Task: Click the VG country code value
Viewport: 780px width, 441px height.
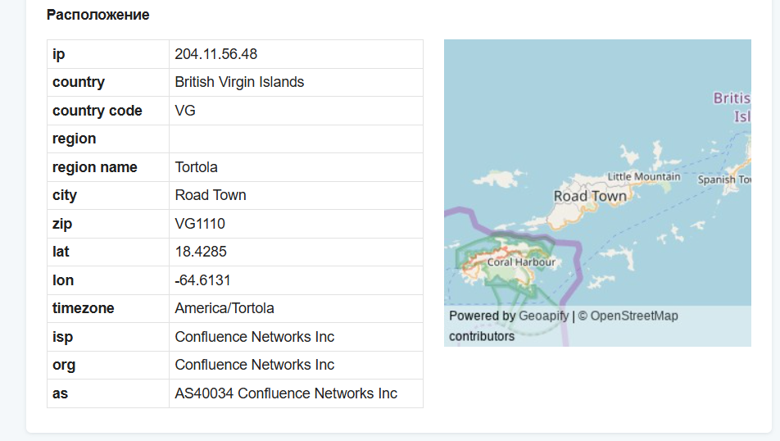Action: (185, 111)
